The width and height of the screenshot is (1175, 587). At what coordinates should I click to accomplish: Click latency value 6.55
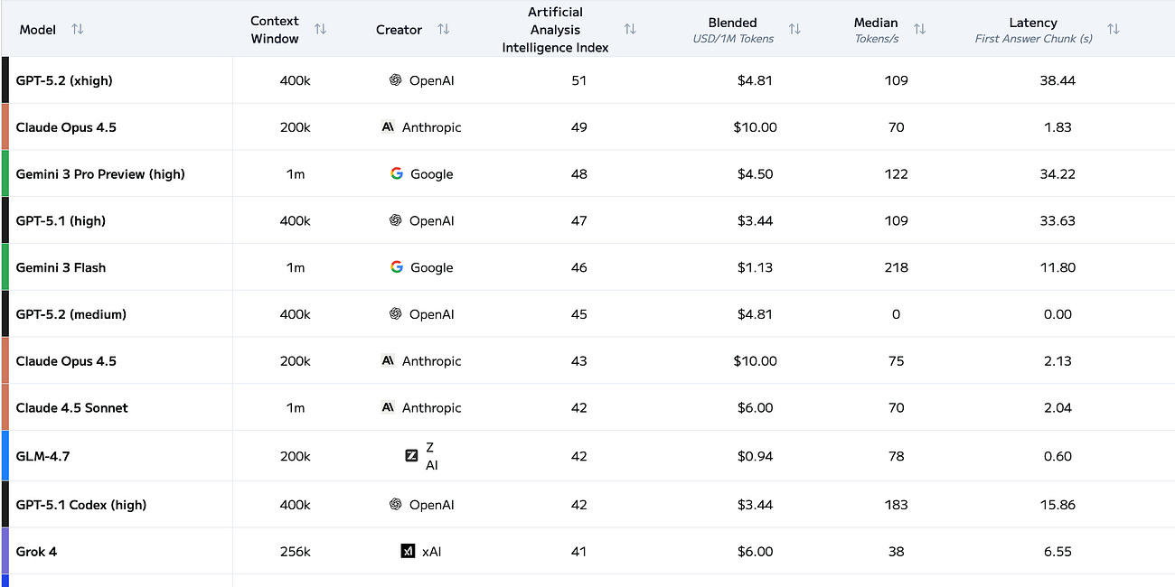(x=1057, y=552)
